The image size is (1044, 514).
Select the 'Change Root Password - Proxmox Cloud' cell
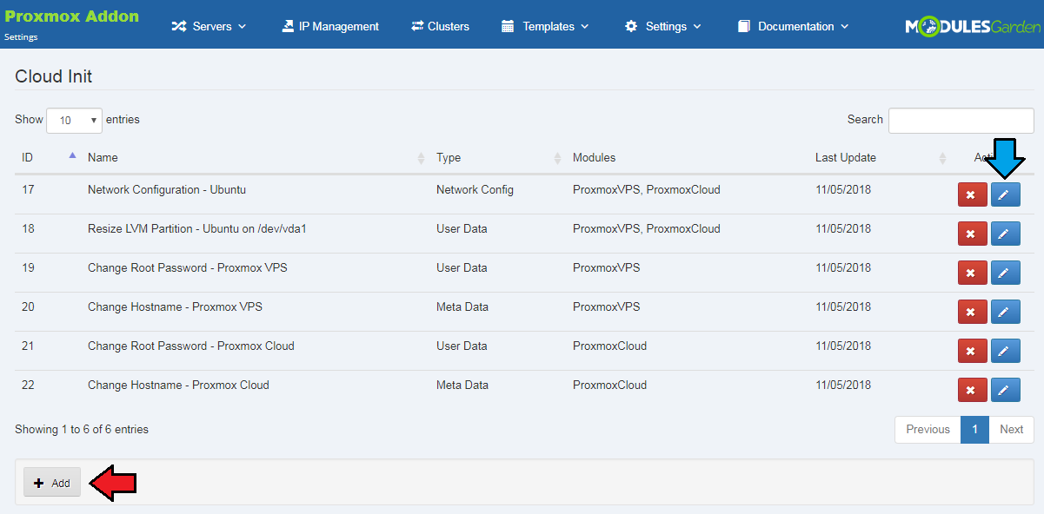point(191,346)
